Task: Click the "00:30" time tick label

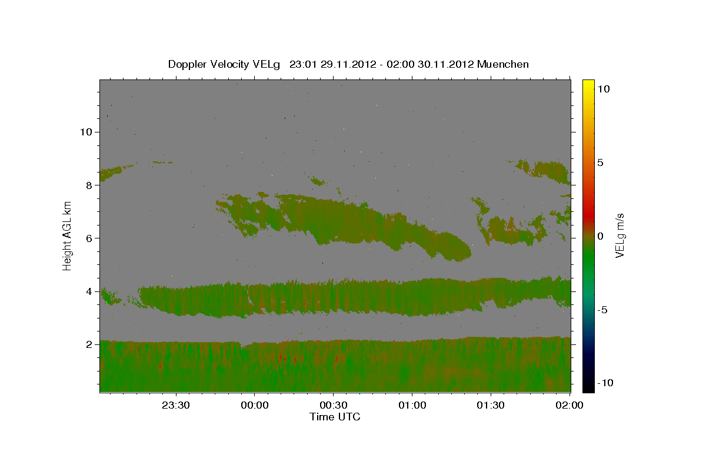Action: pyautogui.click(x=334, y=406)
